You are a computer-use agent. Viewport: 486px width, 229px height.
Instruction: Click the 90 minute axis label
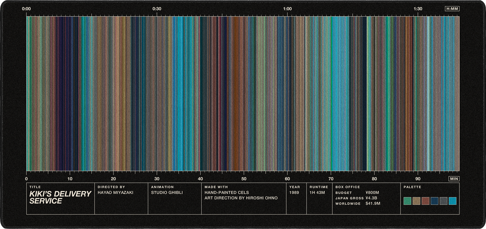click(418, 178)
